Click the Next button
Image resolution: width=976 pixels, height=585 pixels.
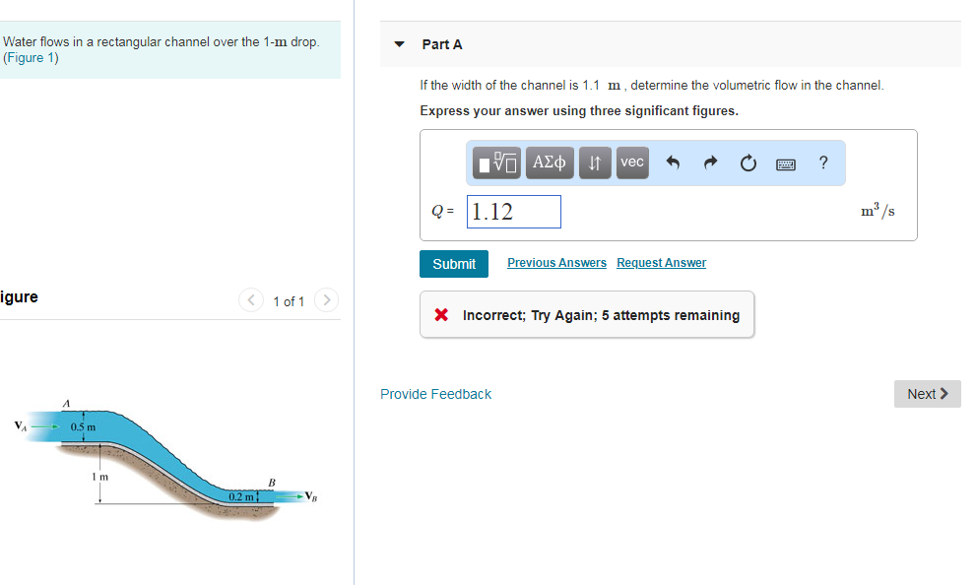927,394
